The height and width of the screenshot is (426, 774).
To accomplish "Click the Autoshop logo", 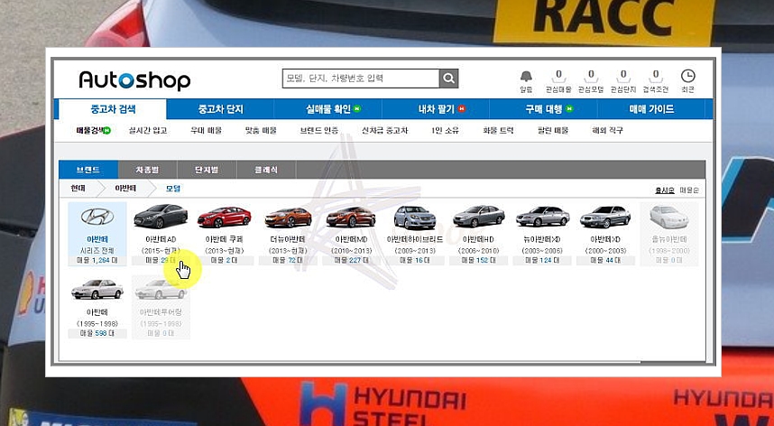I will pyautogui.click(x=134, y=80).
